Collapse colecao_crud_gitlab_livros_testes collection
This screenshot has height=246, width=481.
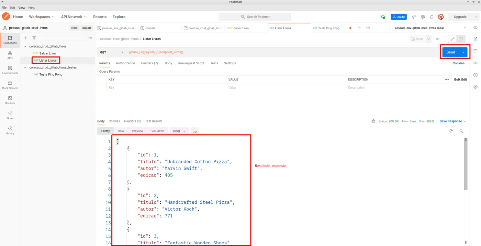[25, 67]
